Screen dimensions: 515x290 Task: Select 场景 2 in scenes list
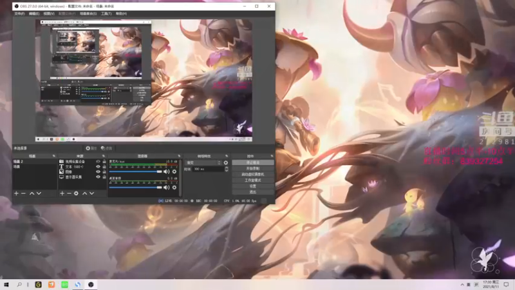pyautogui.click(x=35, y=162)
